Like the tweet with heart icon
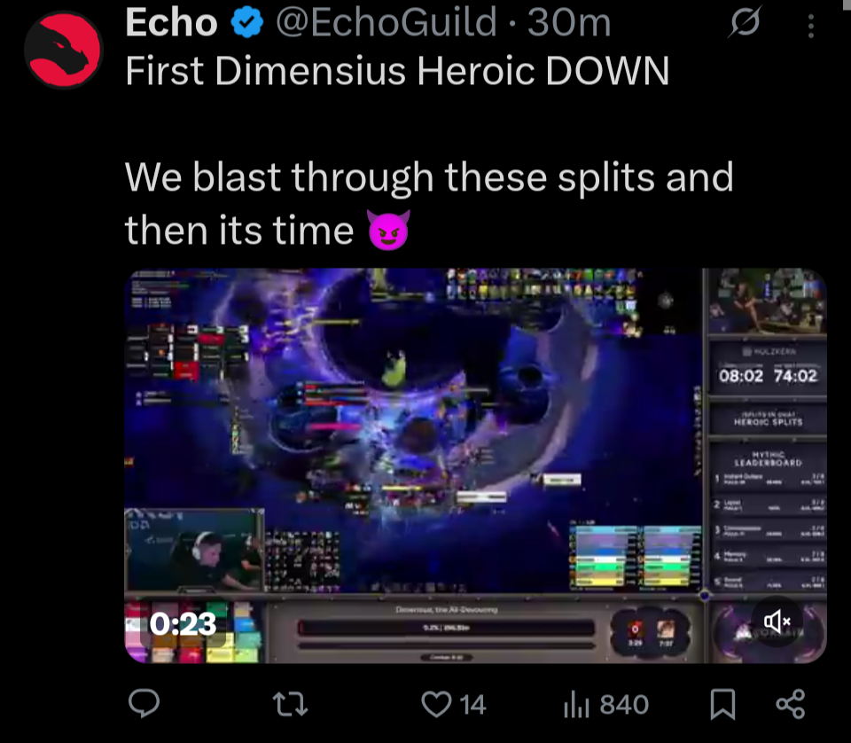851x743 pixels. [436, 704]
